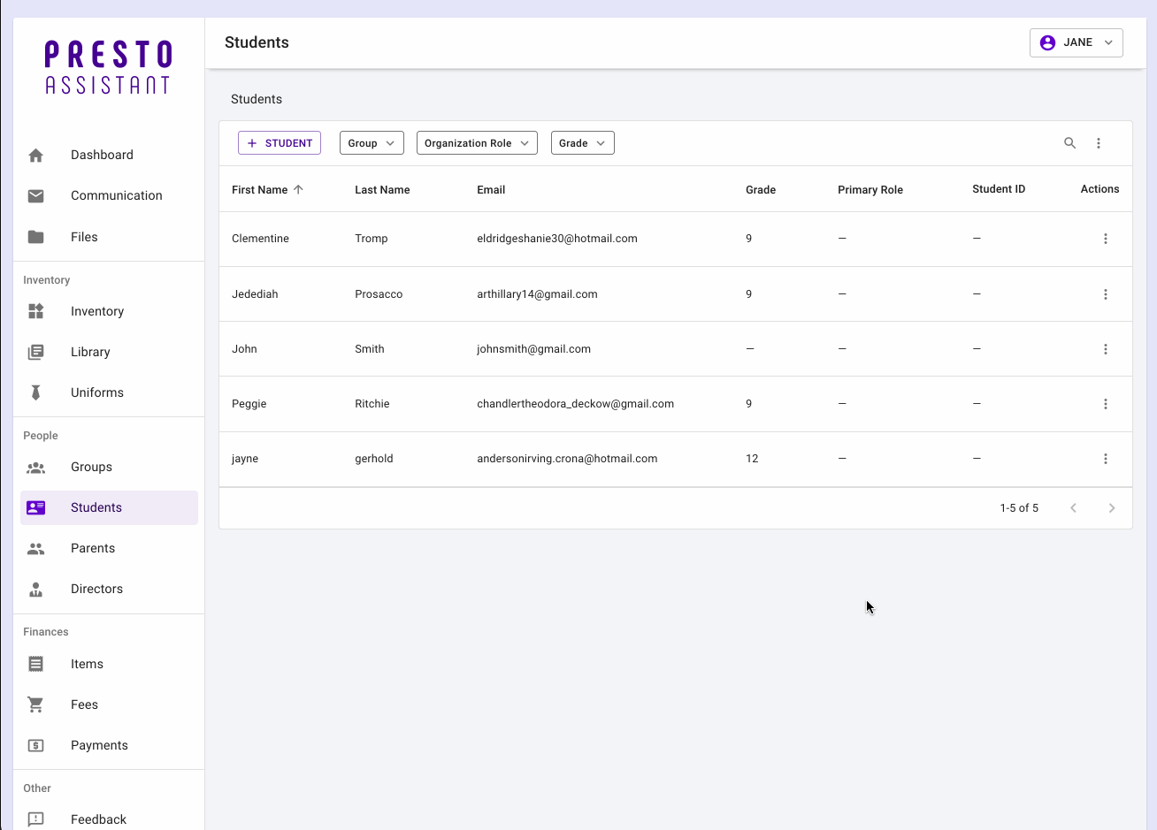Click the Library books icon
Screen dimensions: 1157x830
36,352
